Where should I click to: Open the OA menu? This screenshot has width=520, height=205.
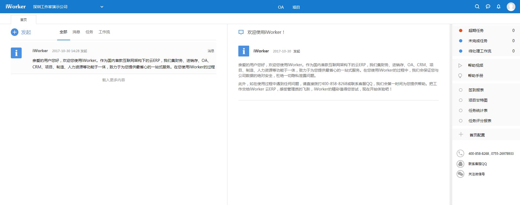pyautogui.click(x=281, y=7)
